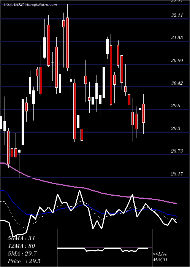Click the 29.3 price axis label

176,129
